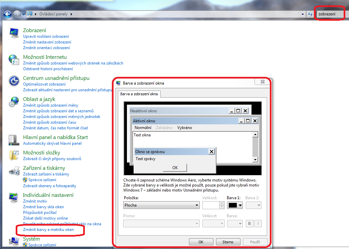Click Vybráno menu in the preview window

pos(184,128)
